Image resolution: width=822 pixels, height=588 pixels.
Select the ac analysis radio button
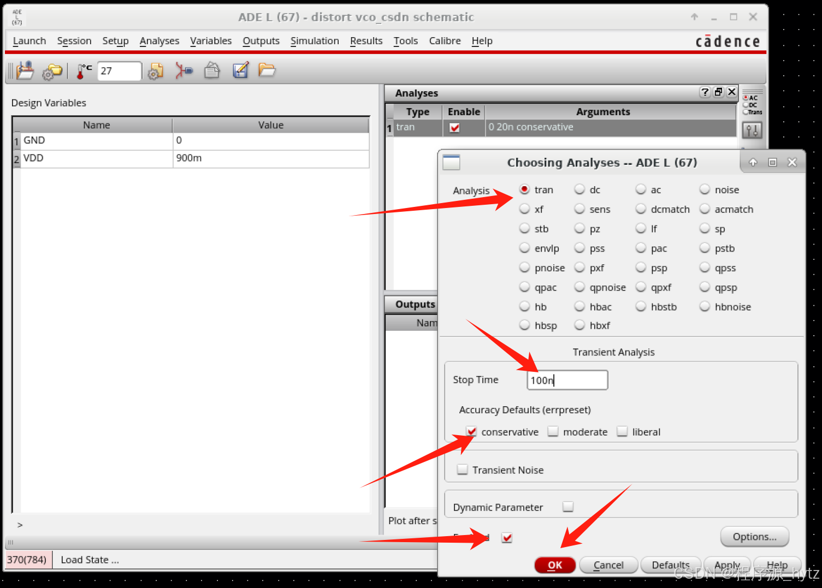[x=641, y=189]
